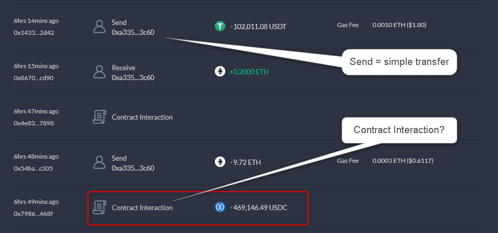Click the scroll icon for the 6hrs 47mins contract interaction
The image size is (498, 233).
(99, 117)
